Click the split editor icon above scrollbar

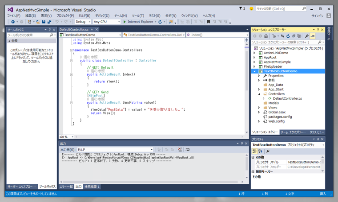246,40
